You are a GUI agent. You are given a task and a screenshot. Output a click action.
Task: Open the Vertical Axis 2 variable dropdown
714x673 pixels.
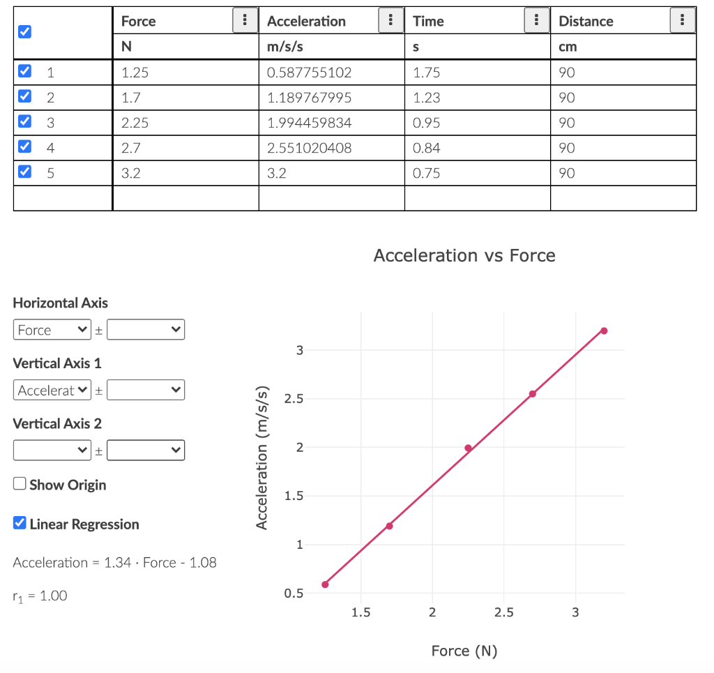[52, 450]
